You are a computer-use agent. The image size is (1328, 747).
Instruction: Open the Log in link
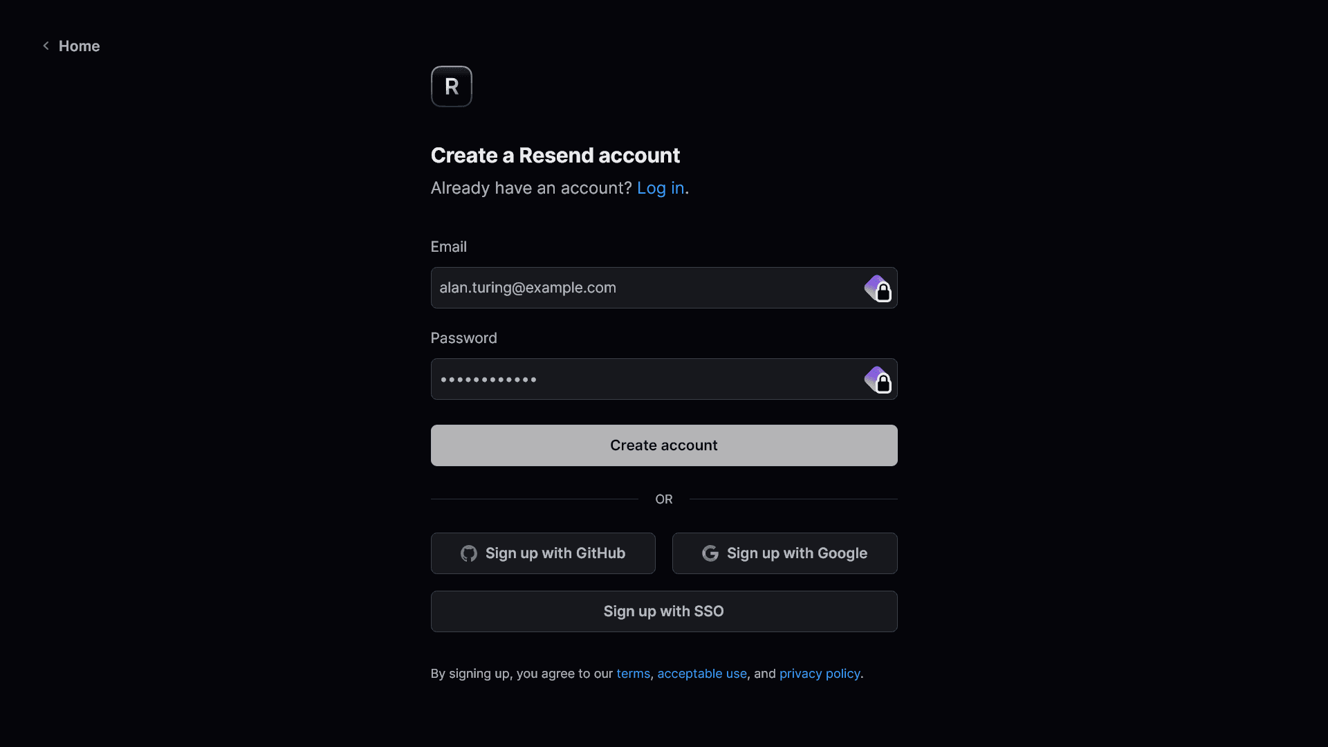coord(661,188)
